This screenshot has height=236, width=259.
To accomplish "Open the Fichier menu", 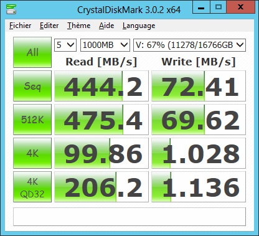I will 21,26.
